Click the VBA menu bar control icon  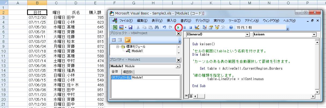[115, 21]
